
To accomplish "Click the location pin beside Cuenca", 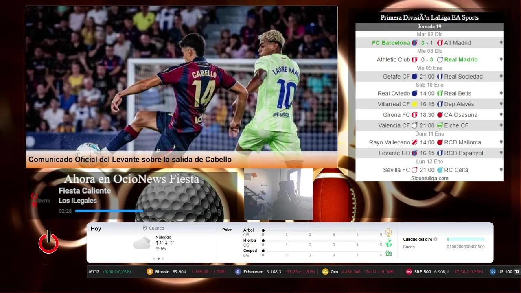I will pos(145,228).
